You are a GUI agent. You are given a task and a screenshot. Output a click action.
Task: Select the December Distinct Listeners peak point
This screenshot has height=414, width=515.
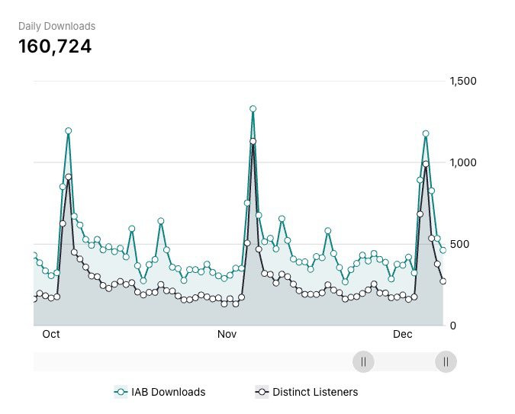click(426, 164)
